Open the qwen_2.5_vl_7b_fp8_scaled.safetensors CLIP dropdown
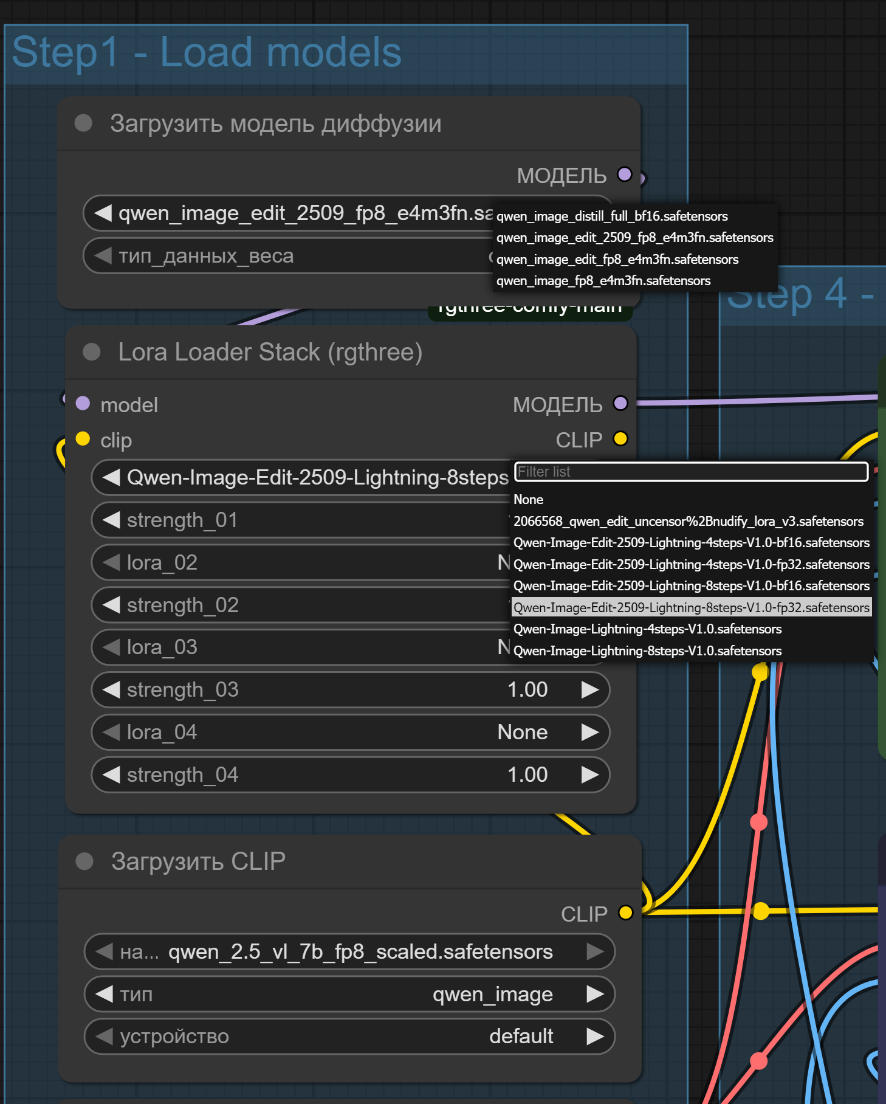This screenshot has height=1104, width=886. (x=349, y=951)
